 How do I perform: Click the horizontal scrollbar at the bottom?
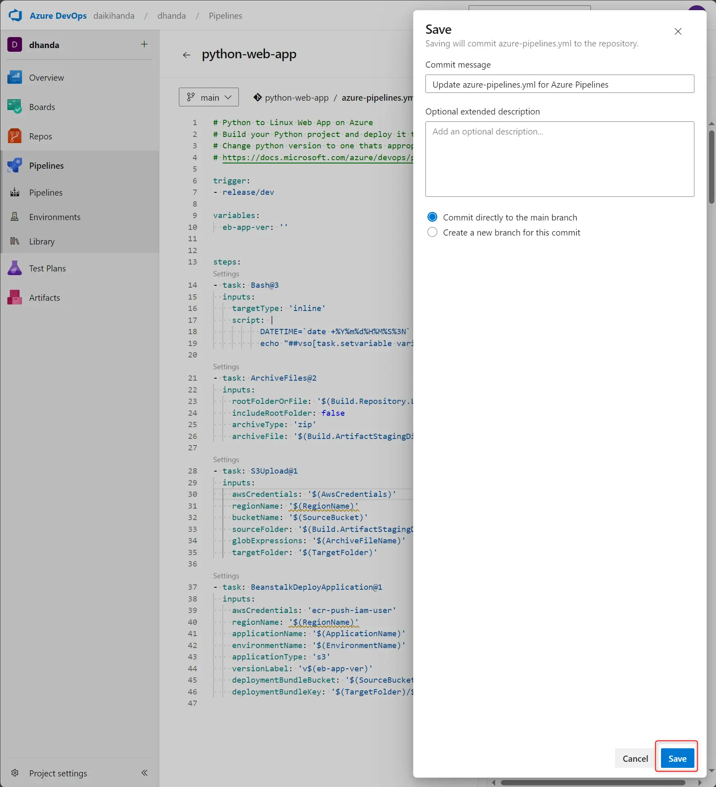click(593, 782)
